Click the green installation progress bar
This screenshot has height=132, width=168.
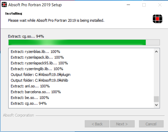click(x=84, y=43)
